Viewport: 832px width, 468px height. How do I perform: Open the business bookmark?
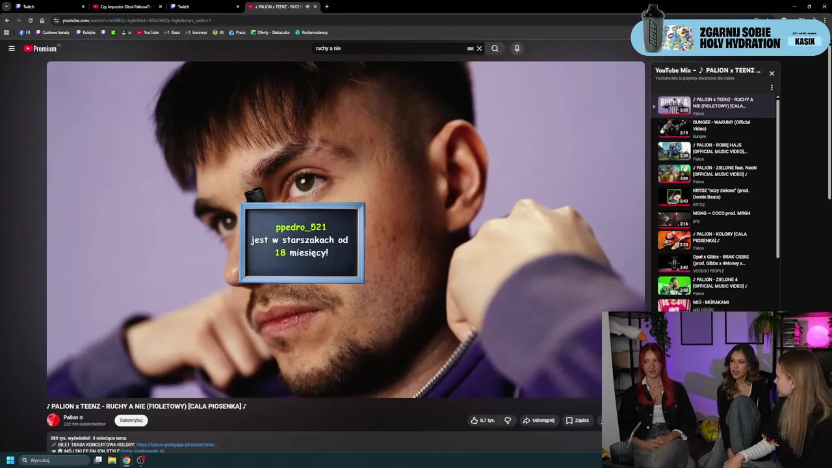[196, 32]
